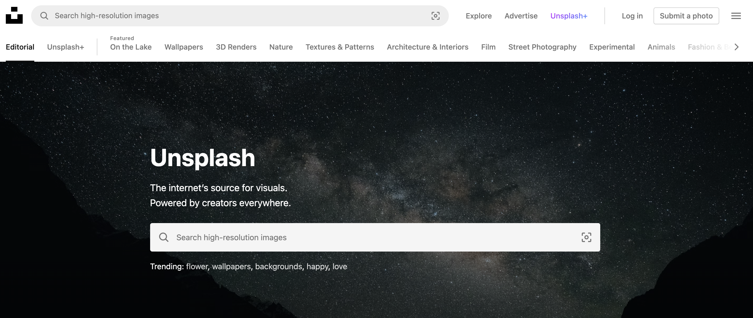753x318 pixels.
Task: Click the purple Unsplash+ header link
Action: [569, 16]
